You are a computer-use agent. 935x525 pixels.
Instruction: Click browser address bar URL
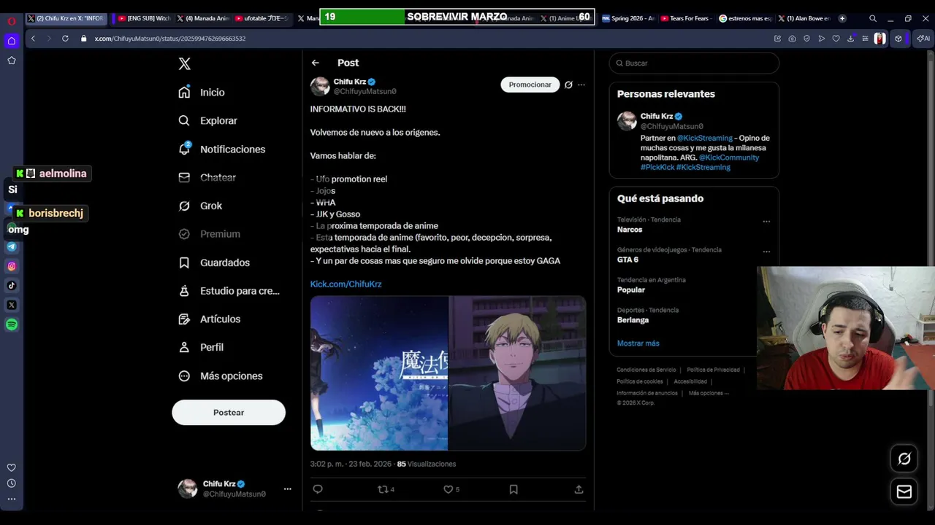(x=169, y=39)
